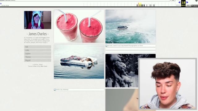Go to the next Wayback capture arrow
The height and width of the screenshot is (111, 198).
coord(187,2)
